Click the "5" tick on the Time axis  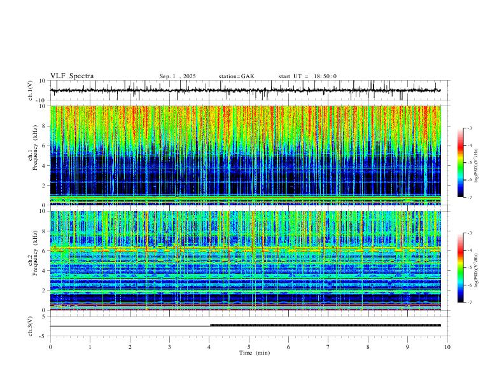click(249, 347)
